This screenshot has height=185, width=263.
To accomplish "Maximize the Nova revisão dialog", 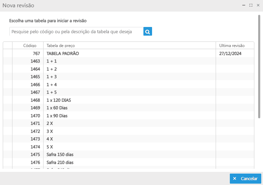I will point(251,6).
